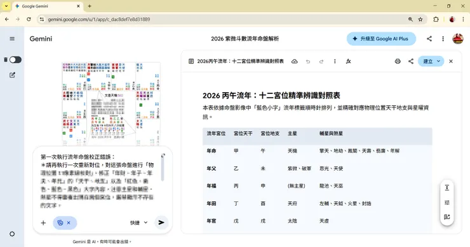Click site information icon in address bar
Image resolution: width=470 pixels, height=247 pixels.
(x=42, y=19)
